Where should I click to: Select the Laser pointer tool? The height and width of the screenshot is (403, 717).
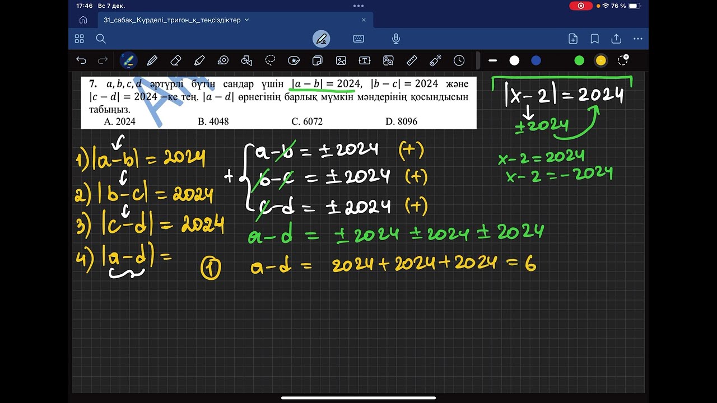pyautogui.click(x=435, y=60)
